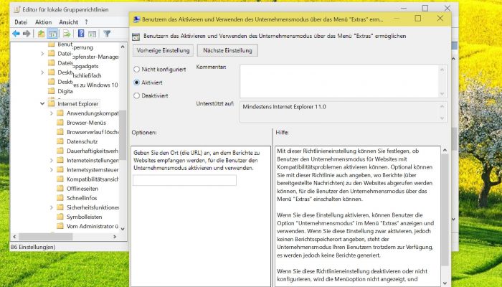Viewport: 502px width, 287px height.
Task: Click the Internet Explorer folder icon
Action: (51, 104)
